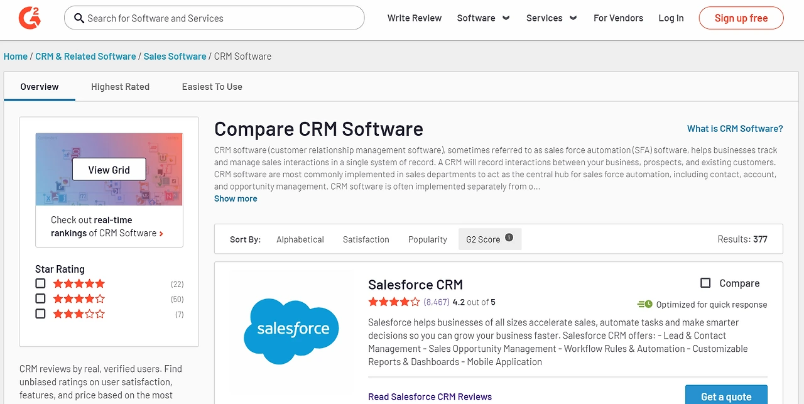Switch to the Overview tab
The width and height of the screenshot is (804, 404).
point(40,87)
